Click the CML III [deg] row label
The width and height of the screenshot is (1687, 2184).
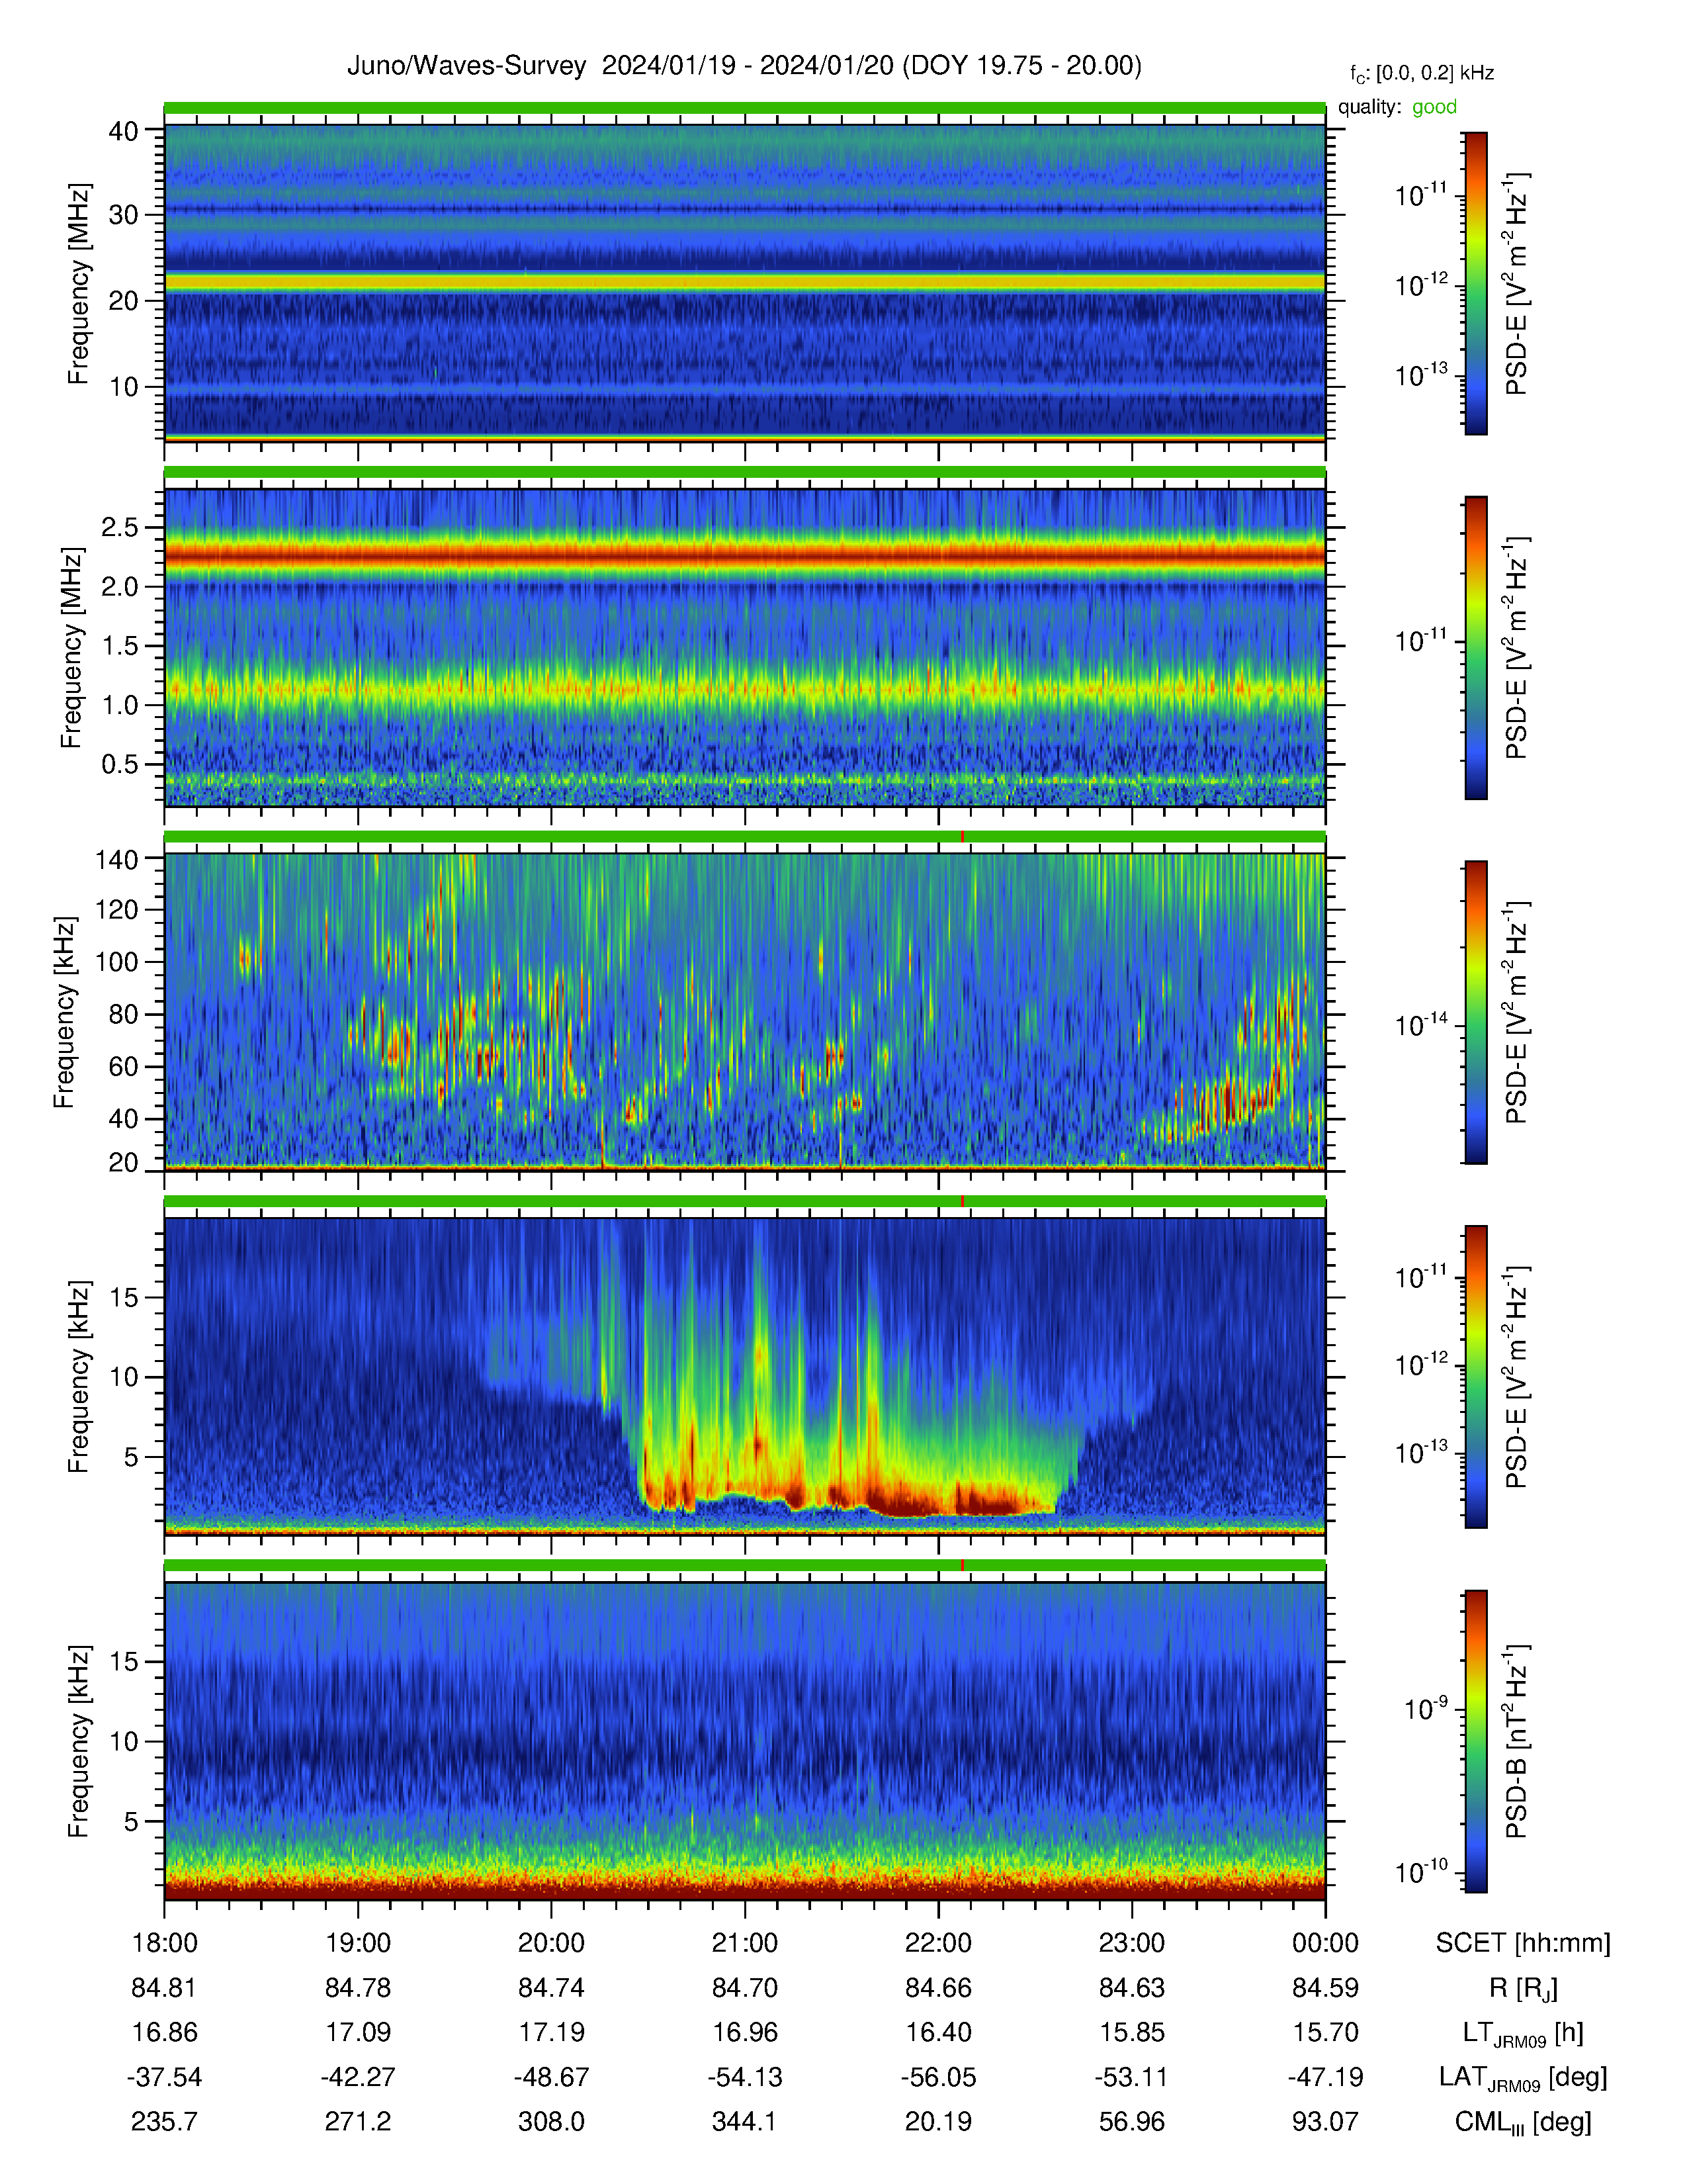coord(1523,2122)
